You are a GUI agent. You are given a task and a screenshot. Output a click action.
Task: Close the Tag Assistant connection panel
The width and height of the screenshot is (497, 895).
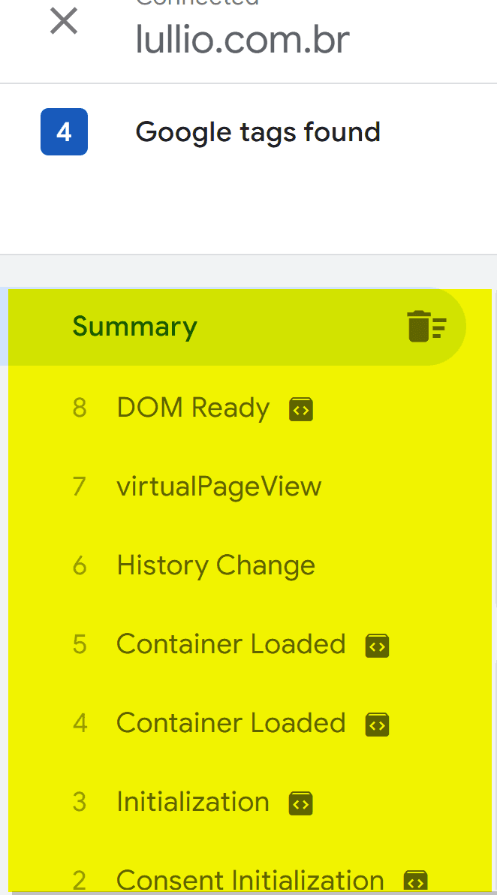pyautogui.click(x=64, y=21)
